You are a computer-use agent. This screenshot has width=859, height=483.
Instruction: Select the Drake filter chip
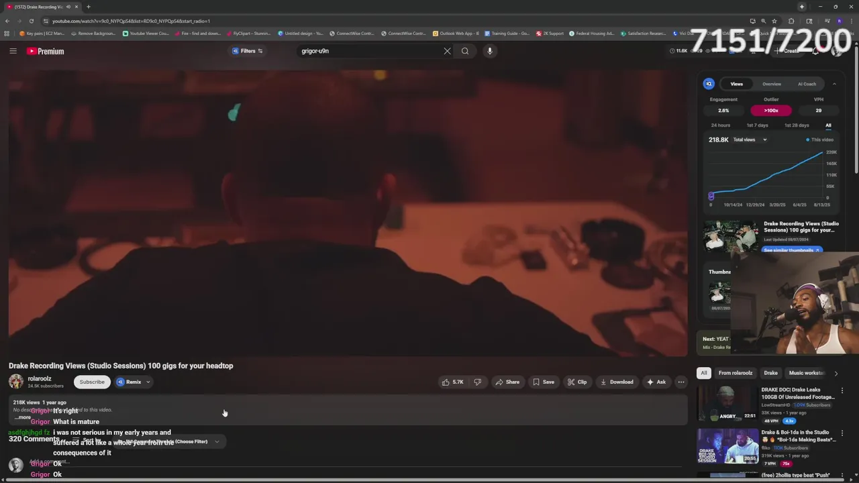coord(770,373)
